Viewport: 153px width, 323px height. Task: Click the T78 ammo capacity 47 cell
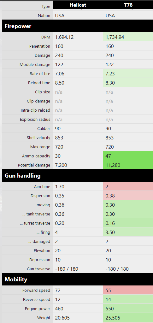pos(128,156)
